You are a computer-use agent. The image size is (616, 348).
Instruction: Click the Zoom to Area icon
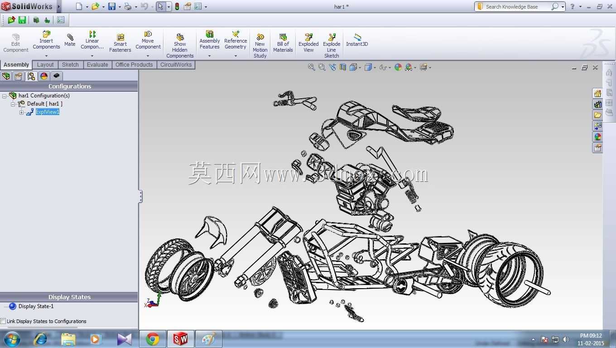tap(322, 67)
